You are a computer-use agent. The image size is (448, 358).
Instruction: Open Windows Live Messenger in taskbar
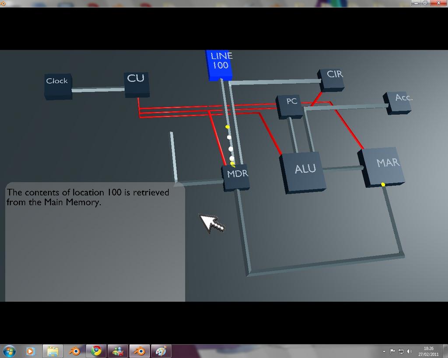click(x=118, y=351)
